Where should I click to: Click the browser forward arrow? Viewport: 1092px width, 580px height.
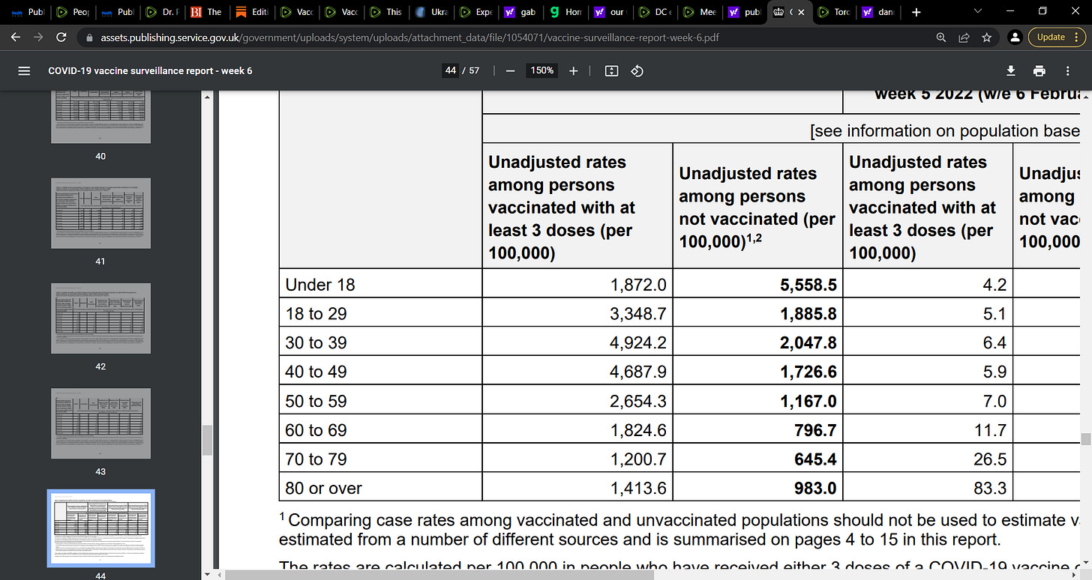pyautogui.click(x=39, y=37)
